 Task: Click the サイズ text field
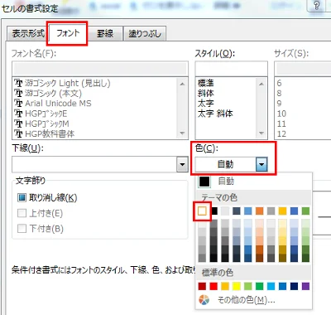click(x=303, y=69)
